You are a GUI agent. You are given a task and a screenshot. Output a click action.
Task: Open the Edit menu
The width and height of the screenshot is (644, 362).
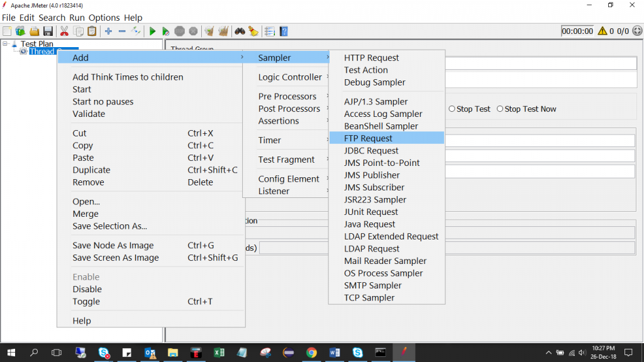tap(26, 18)
